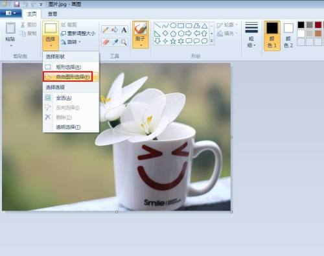Click the Resize button
Viewport: 324px width, 256px height.
(x=78, y=34)
